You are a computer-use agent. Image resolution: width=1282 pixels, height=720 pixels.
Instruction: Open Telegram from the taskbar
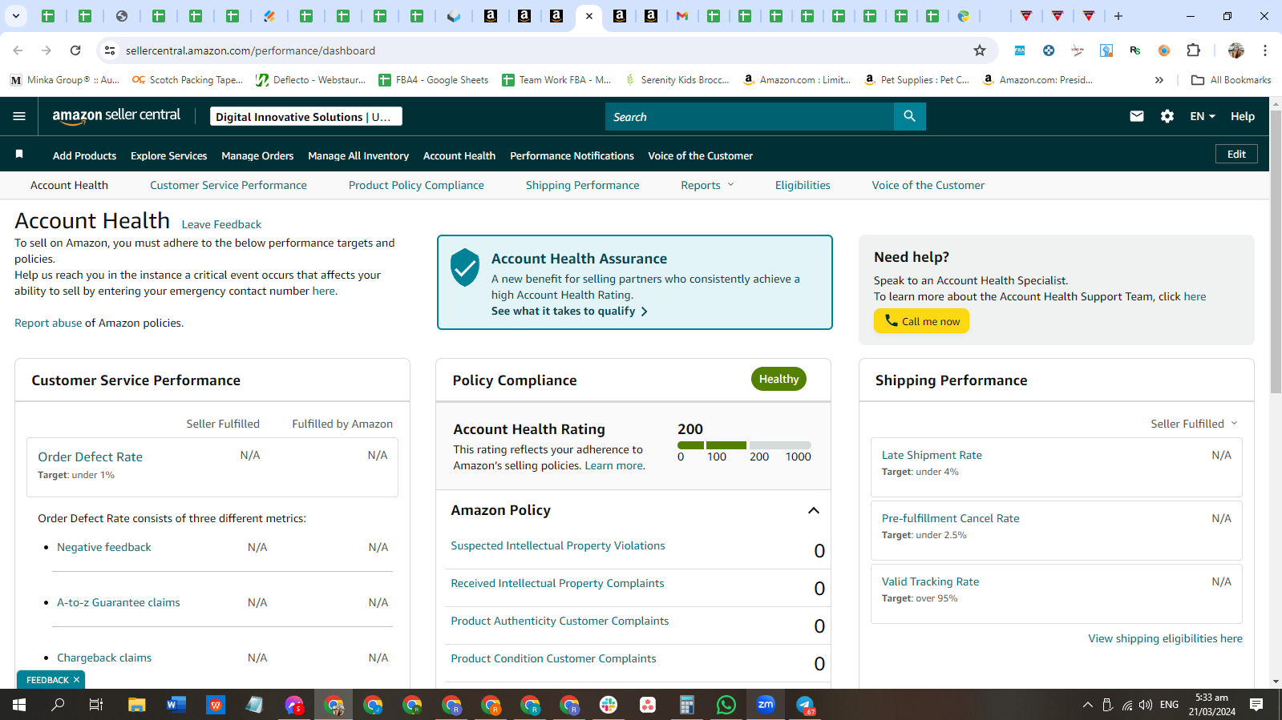point(805,705)
